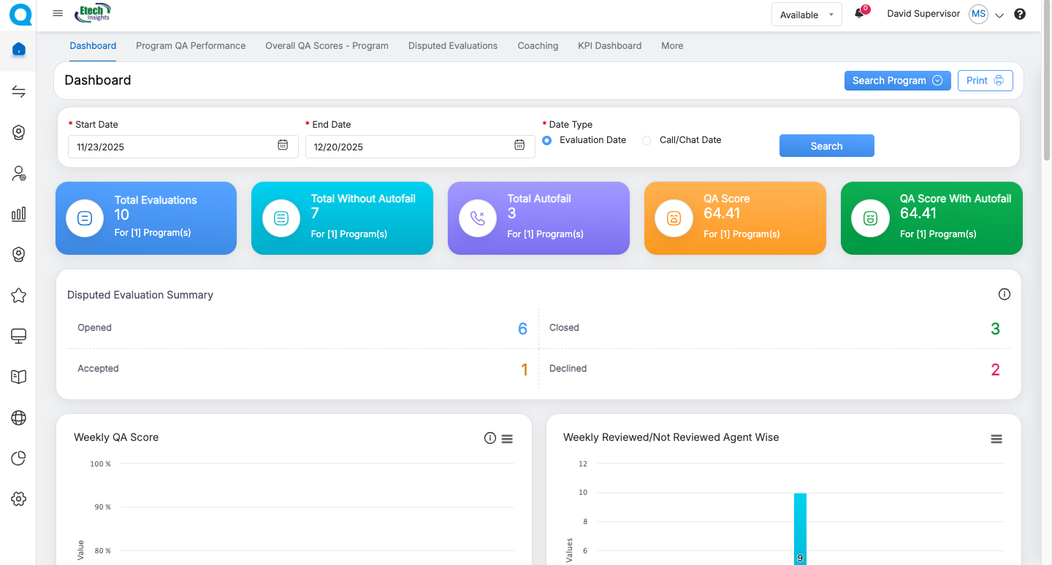Click the Print button
1052x565 pixels.
pyautogui.click(x=985, y=80)
